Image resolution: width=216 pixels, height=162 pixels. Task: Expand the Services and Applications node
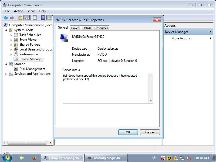tap(6, 74)
